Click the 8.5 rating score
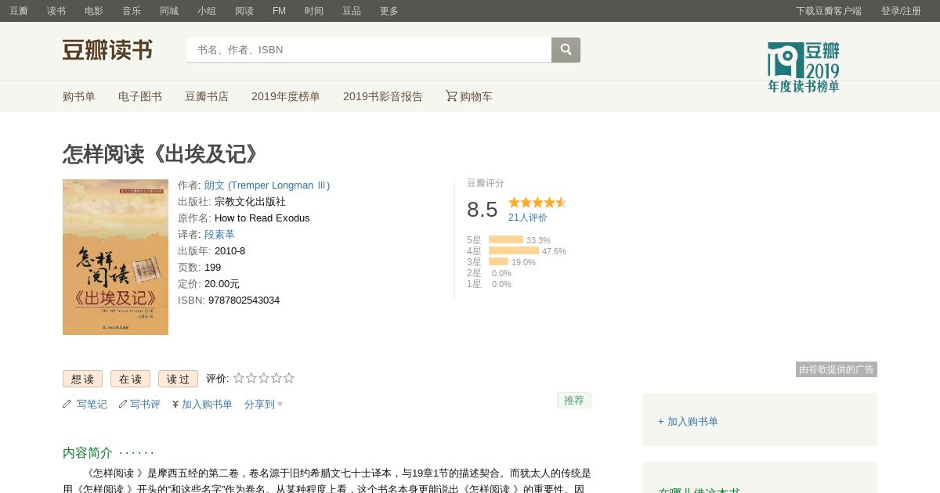 click(x=483, y=210)
